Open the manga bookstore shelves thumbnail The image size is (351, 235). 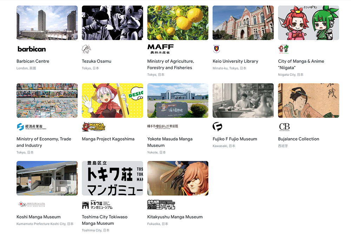point(47,100)
